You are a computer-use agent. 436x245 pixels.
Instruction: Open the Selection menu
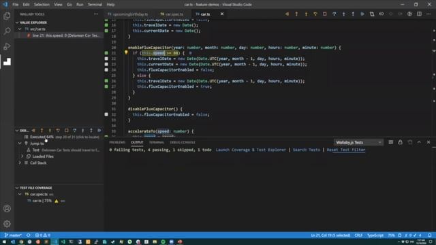(42, 5)
